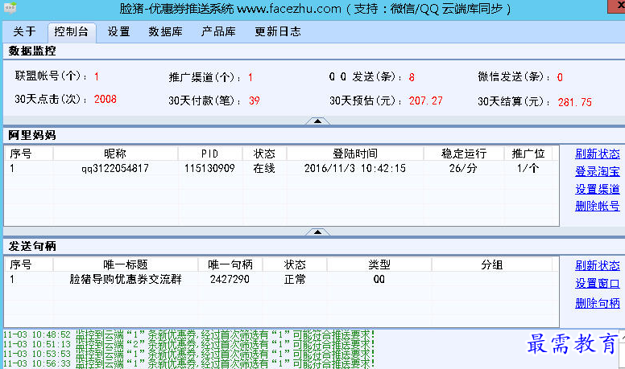Click 30天预估 value 207.27
Screen dimensions: 625x369
point(426,100)
